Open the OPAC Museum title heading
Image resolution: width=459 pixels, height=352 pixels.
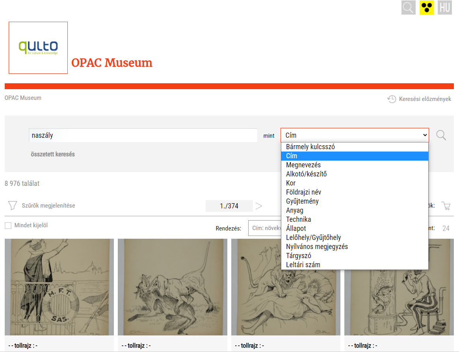click(112, 63)
